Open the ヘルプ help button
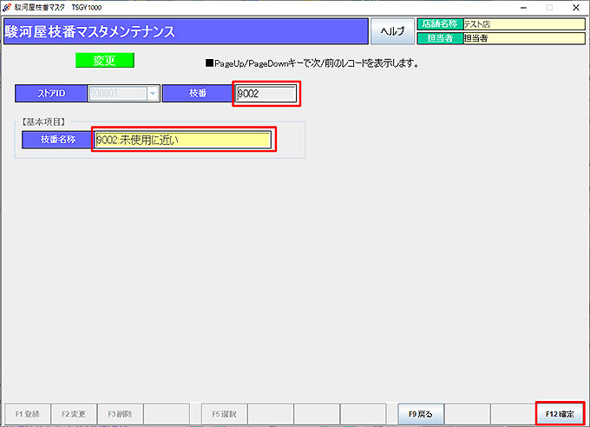590x427 pixels. coord(392,31)
